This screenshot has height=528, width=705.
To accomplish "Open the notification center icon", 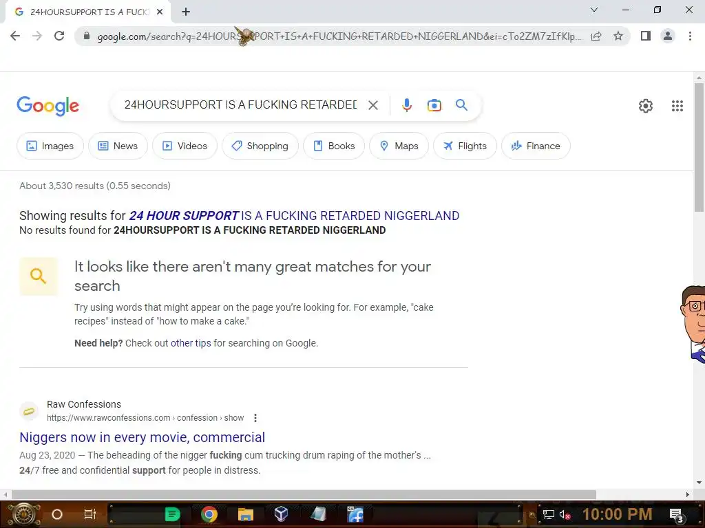I will [x=676, y=515].
